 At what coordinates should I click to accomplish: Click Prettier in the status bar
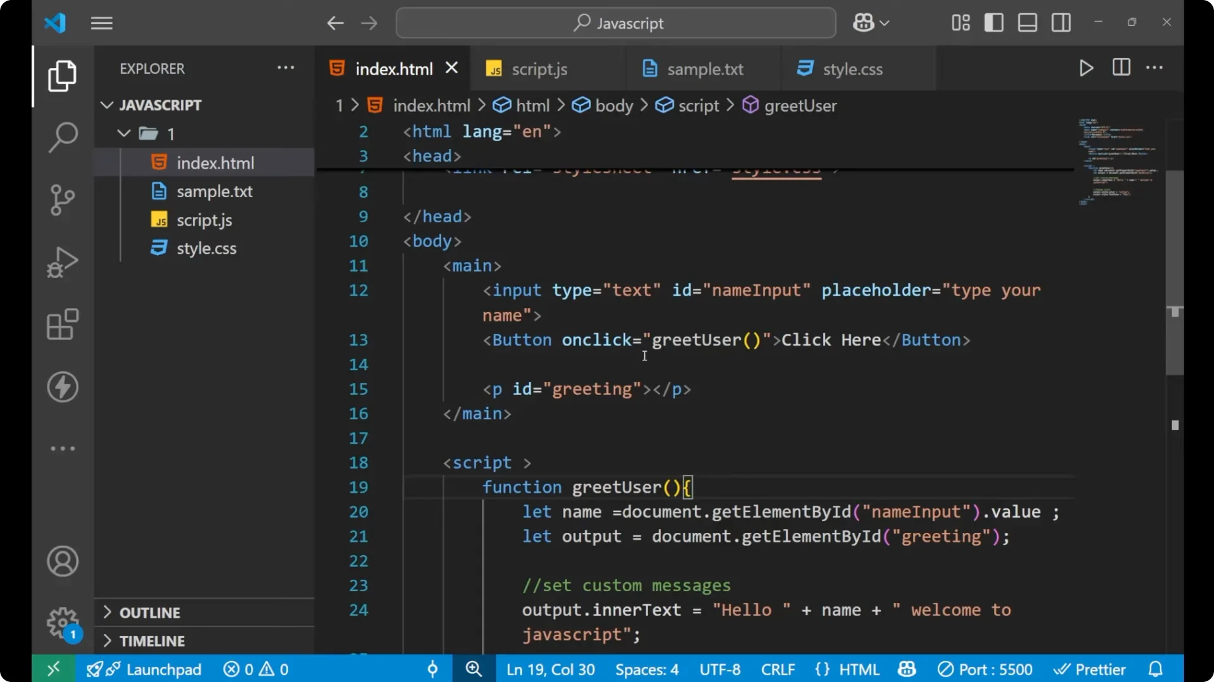pyautogui.click(x=1090, y=669)
